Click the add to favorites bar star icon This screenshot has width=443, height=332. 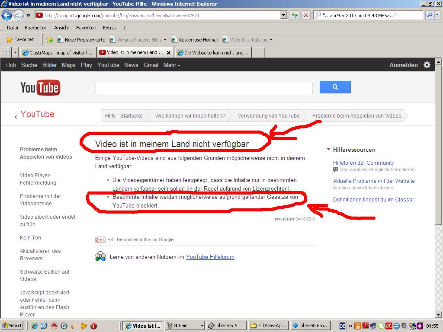coord(50,40)
